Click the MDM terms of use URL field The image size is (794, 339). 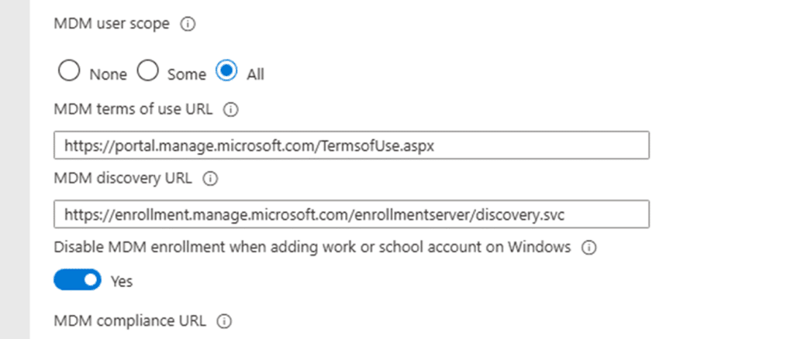pyautogui.click(x=351, y=145)
